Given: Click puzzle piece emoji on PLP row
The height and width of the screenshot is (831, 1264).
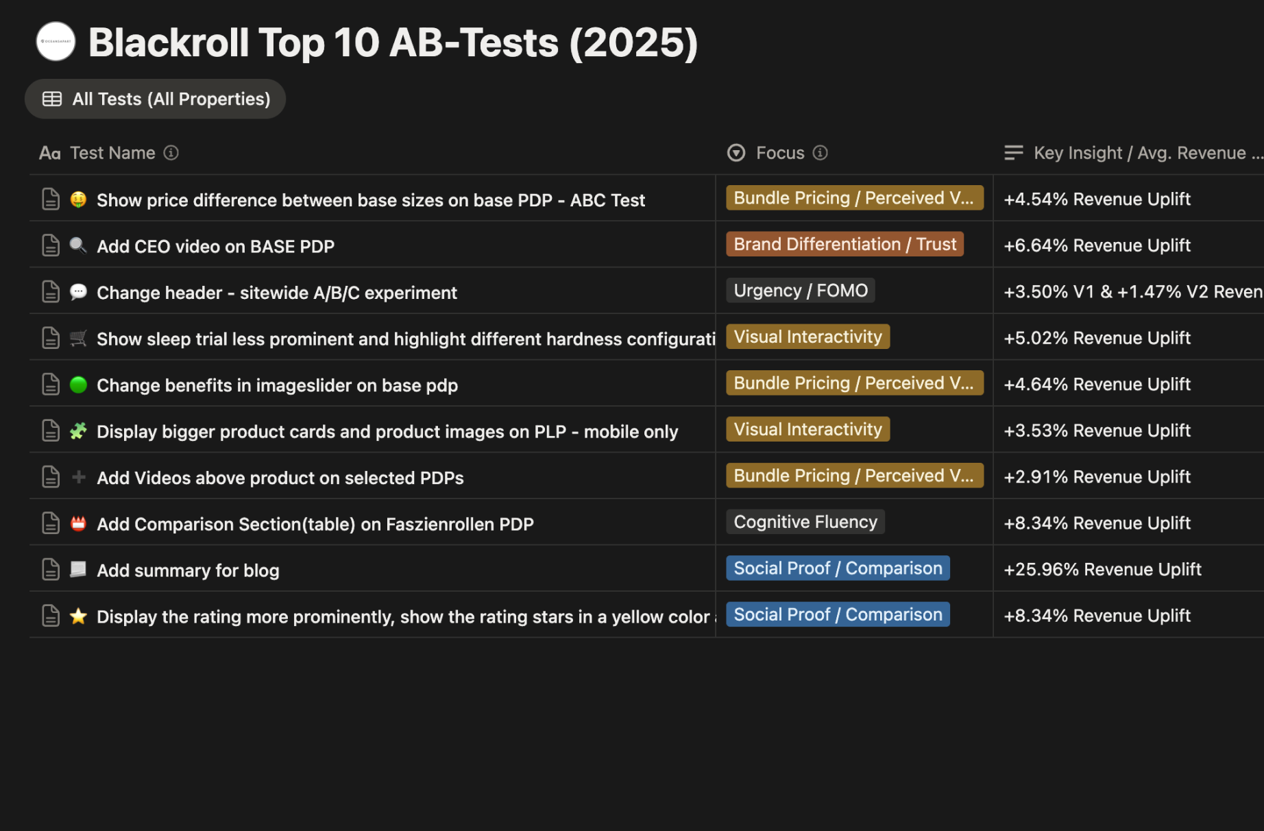Looking at the screenshot, I should pos(79,431).
